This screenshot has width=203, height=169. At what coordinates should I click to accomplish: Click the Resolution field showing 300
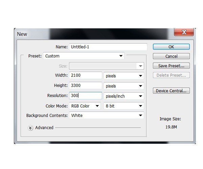[x=86, y=96]
